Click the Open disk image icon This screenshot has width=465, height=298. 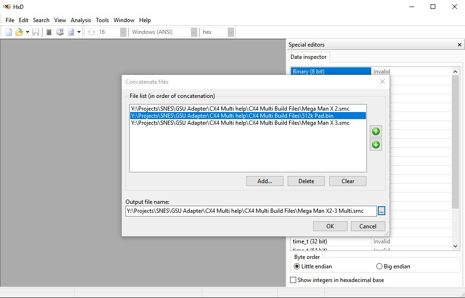pyautogui.click(x=71, y=32)
